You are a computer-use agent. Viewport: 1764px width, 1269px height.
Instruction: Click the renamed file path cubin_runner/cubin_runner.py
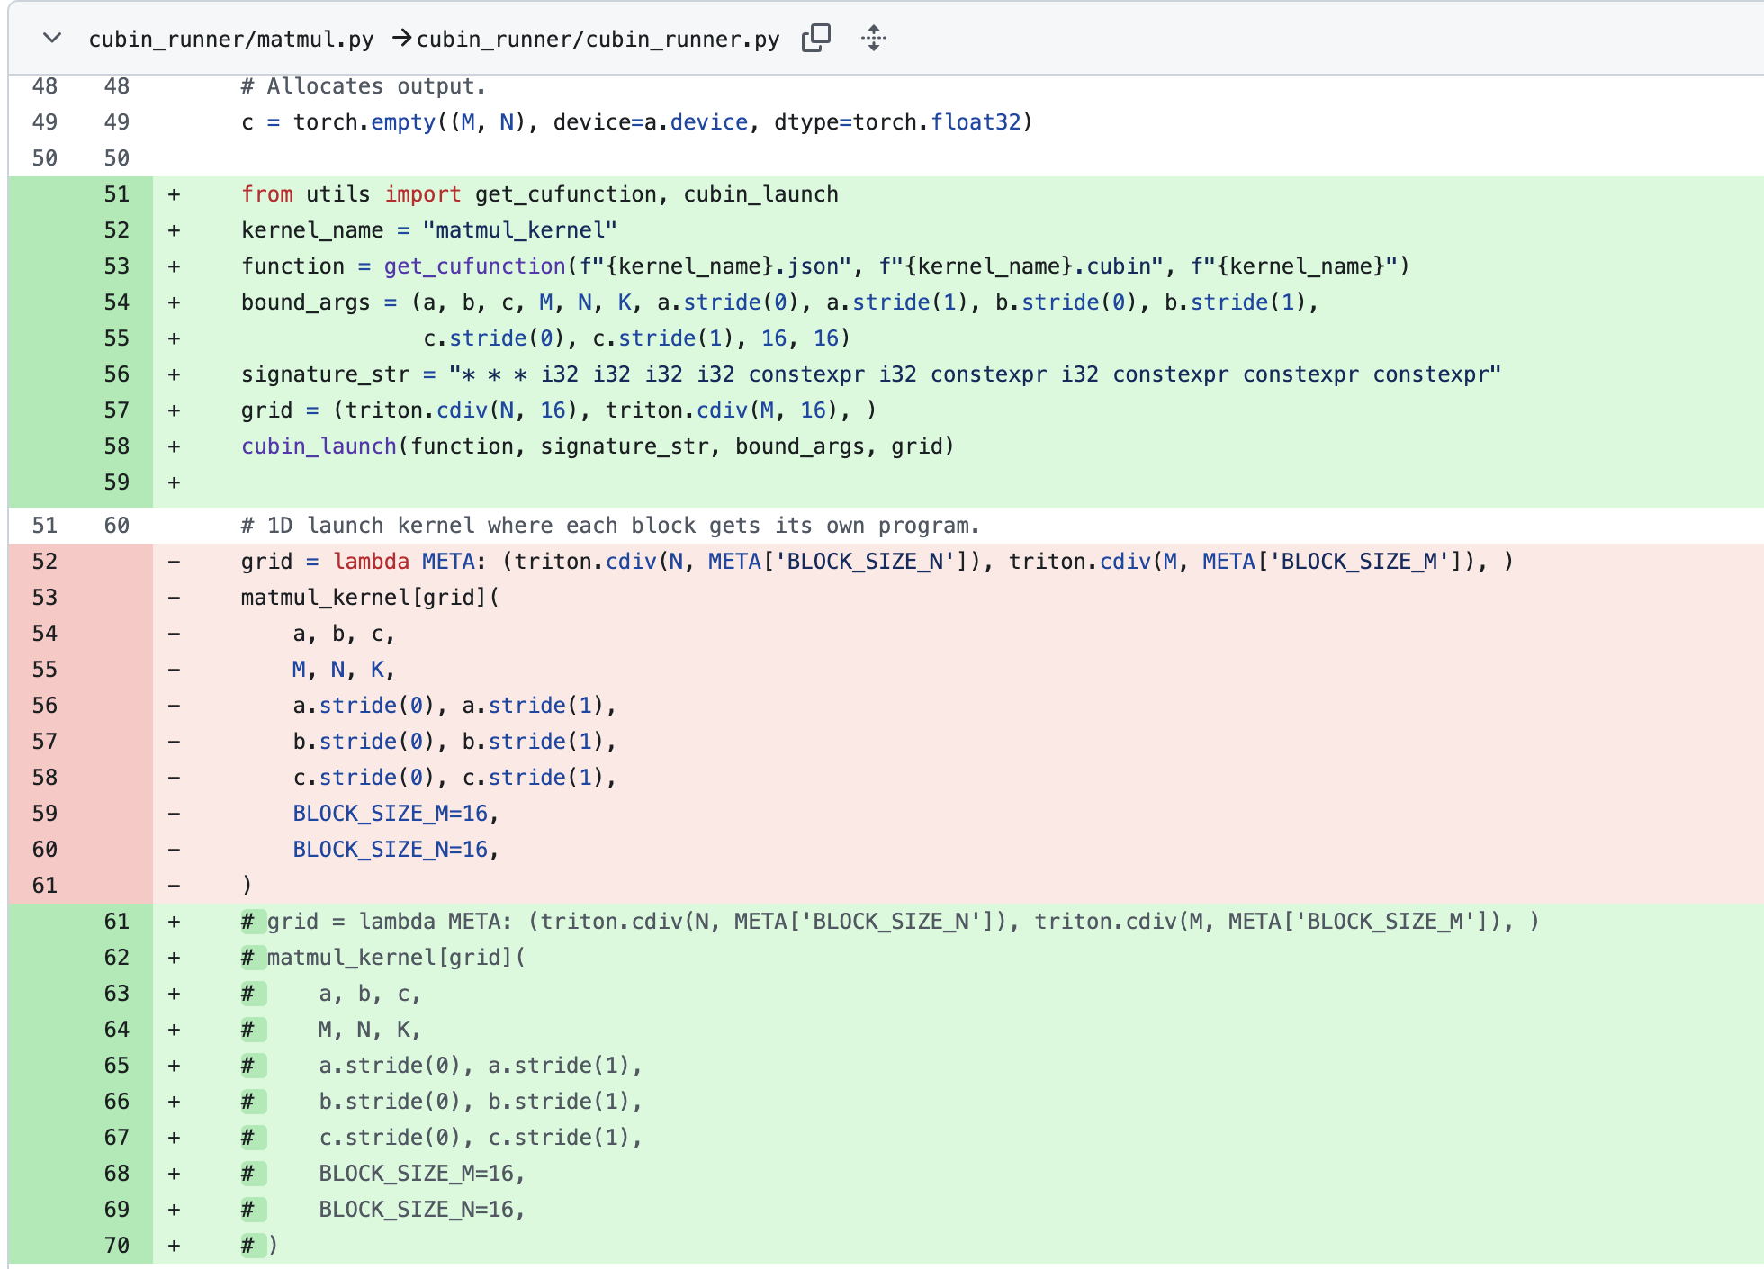coord(598,40)
